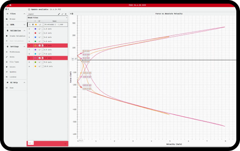Collapse the Files section chevron
The image size is (240, 151).
coord(24,14)
